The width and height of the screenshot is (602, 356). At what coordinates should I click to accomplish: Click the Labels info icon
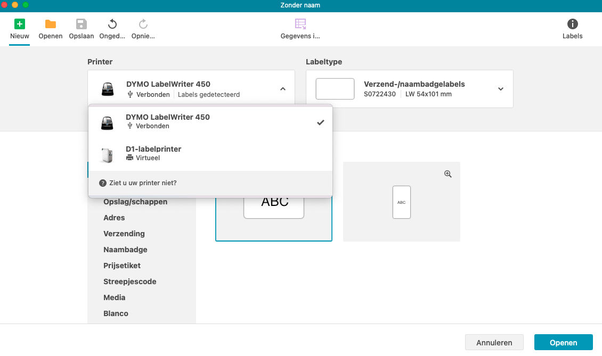[572, 24]
